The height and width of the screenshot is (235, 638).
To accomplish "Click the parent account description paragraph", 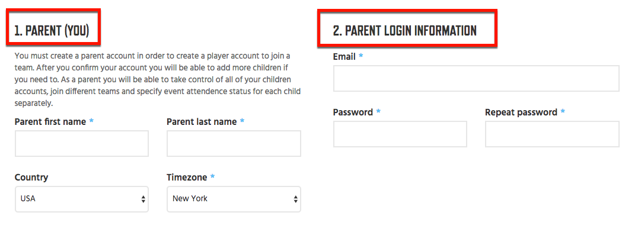I will pyautogui.click(x=158, y=79).
